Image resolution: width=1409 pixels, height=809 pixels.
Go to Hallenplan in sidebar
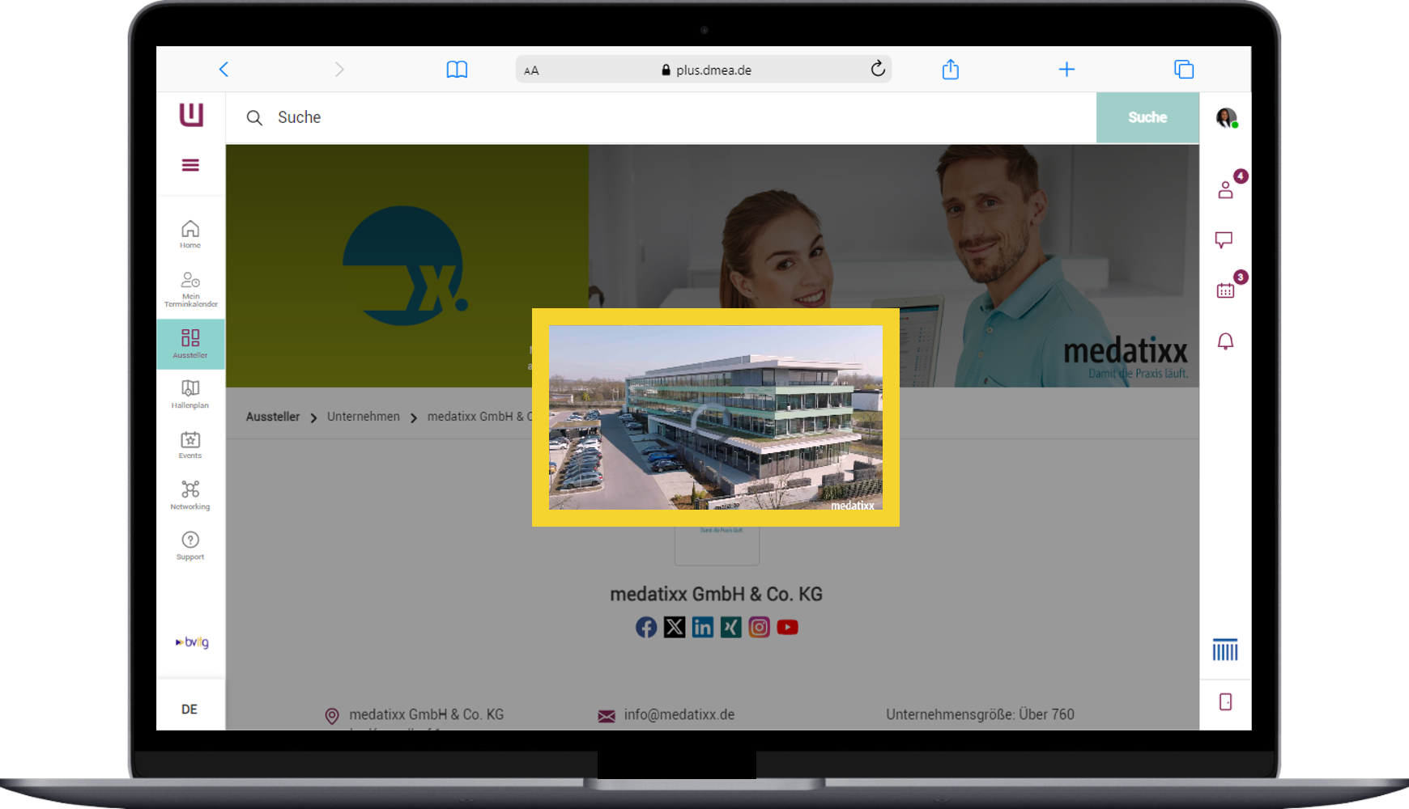click(190, 394)
